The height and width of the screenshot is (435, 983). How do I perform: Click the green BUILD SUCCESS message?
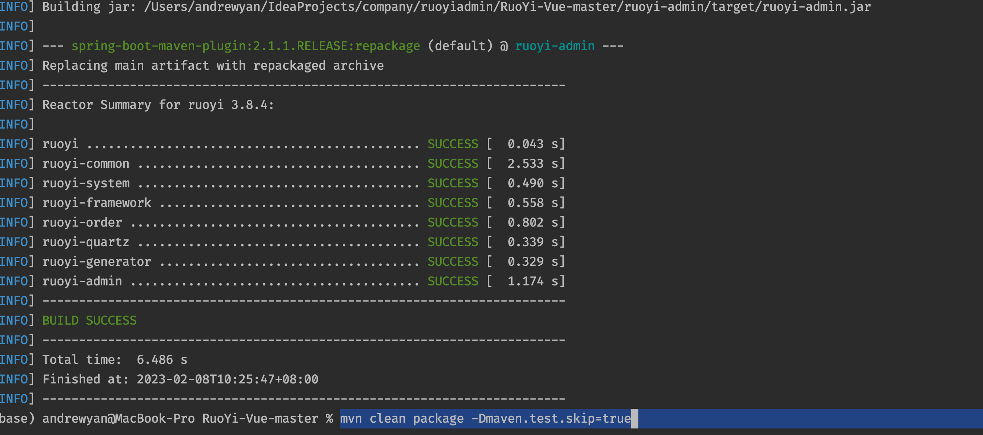click(89, 321)
